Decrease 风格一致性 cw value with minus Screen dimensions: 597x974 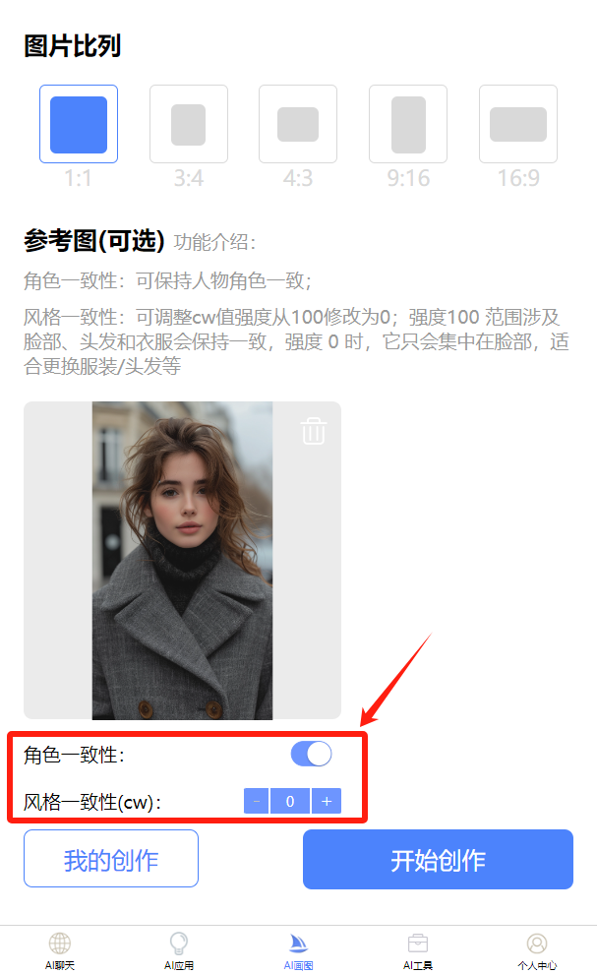256,801
